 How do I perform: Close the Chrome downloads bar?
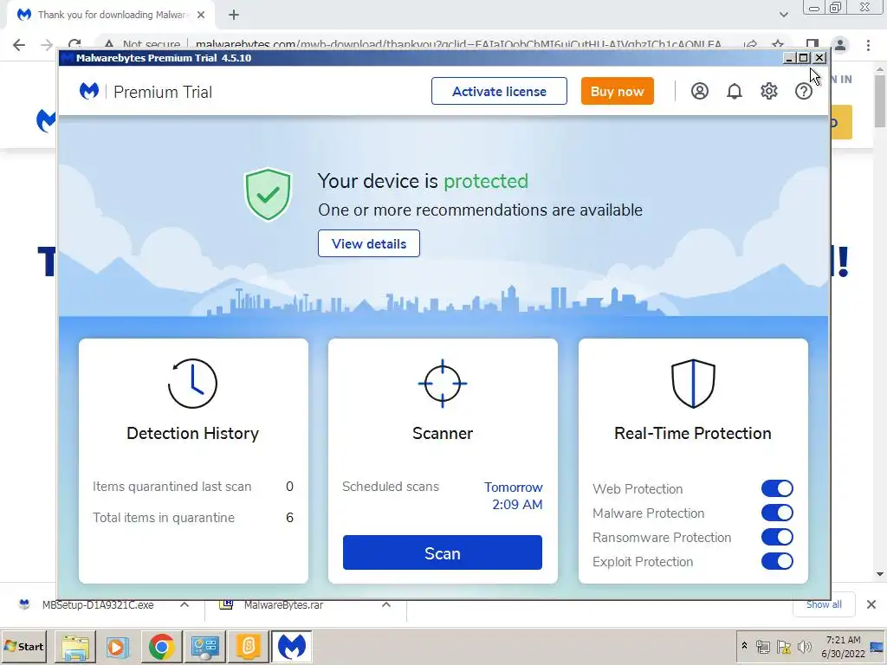coord(871,604)
